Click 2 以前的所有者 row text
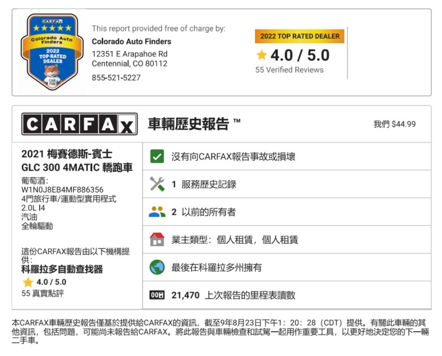The width and height of the screenshot is (442, 356). coord(203,212)
